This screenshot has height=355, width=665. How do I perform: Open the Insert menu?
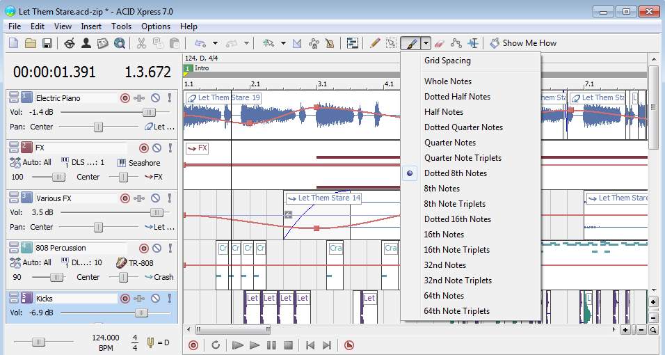pos(91,26)
